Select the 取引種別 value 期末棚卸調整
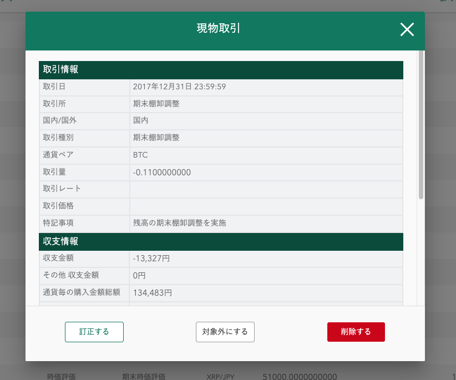The image size is (456, 380). coord(156,138)
